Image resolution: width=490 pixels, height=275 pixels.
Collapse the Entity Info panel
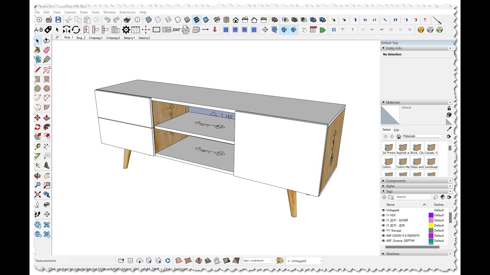tap(383, 48)
